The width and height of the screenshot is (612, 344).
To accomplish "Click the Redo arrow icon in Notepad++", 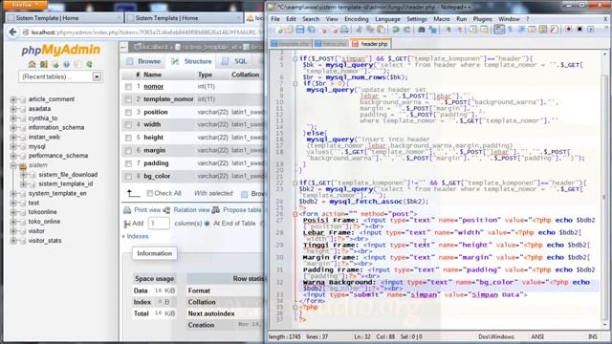I will tap(406, 30).
